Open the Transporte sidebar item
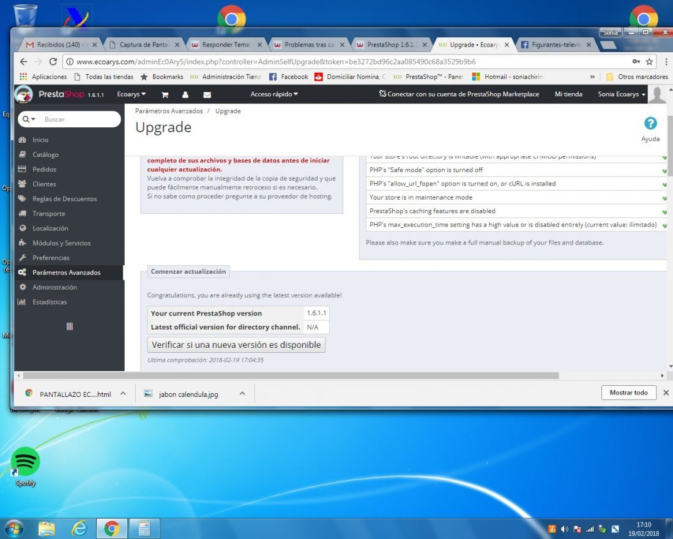The height and width of the screenshot is (539, 673). pos(48,214)
